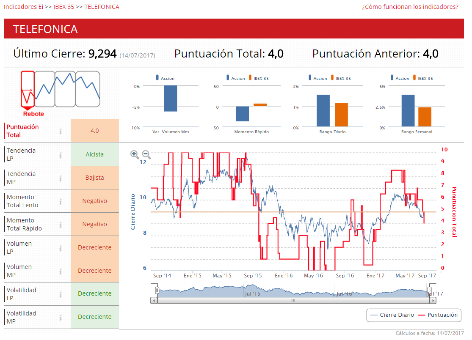Toggle IBEX 35 series in Rango Semanal chart
The height and width of the screenshot is (340, 472).
tap(423, 78)
